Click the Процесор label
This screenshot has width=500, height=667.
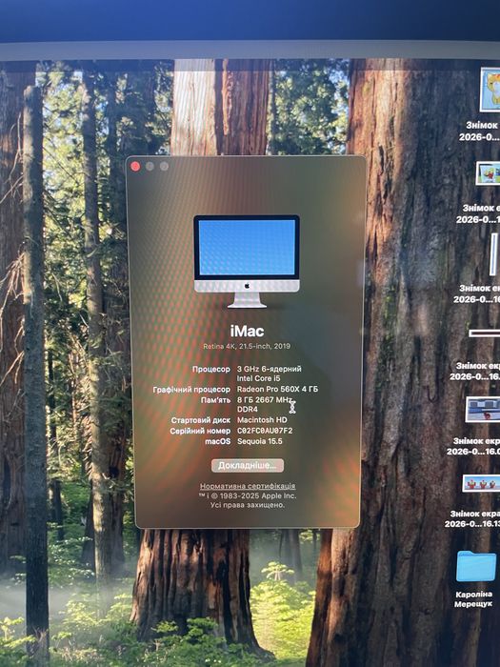tap(211, 370)
